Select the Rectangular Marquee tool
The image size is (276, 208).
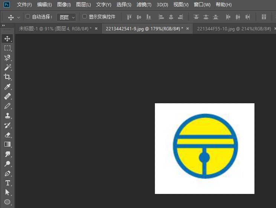pos(7,48)
